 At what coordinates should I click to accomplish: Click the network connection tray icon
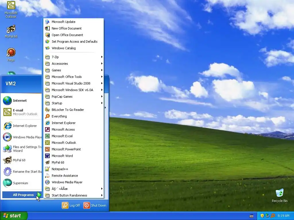267,216
